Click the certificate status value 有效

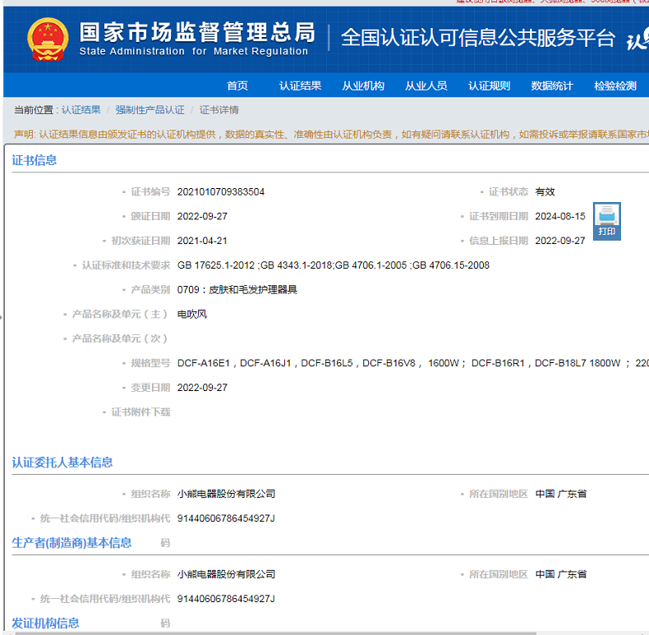(x=545, y=192)
